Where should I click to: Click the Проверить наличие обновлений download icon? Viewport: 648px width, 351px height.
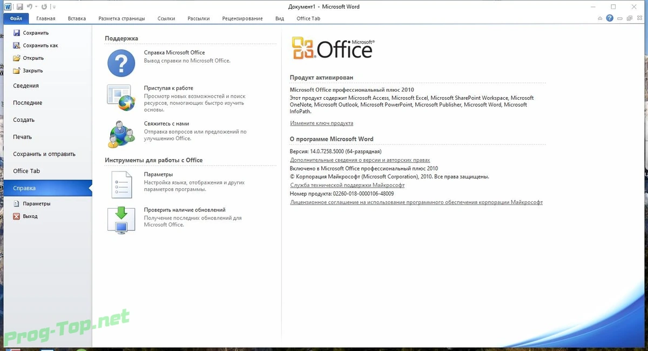pos(121,220)
